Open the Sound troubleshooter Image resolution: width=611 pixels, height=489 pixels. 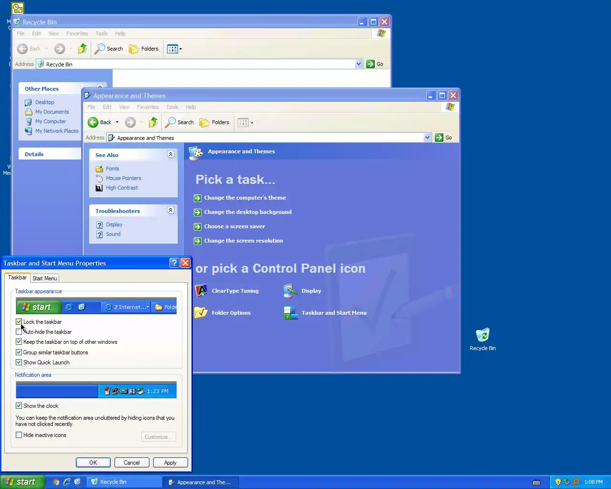click(x=113, y=234)
